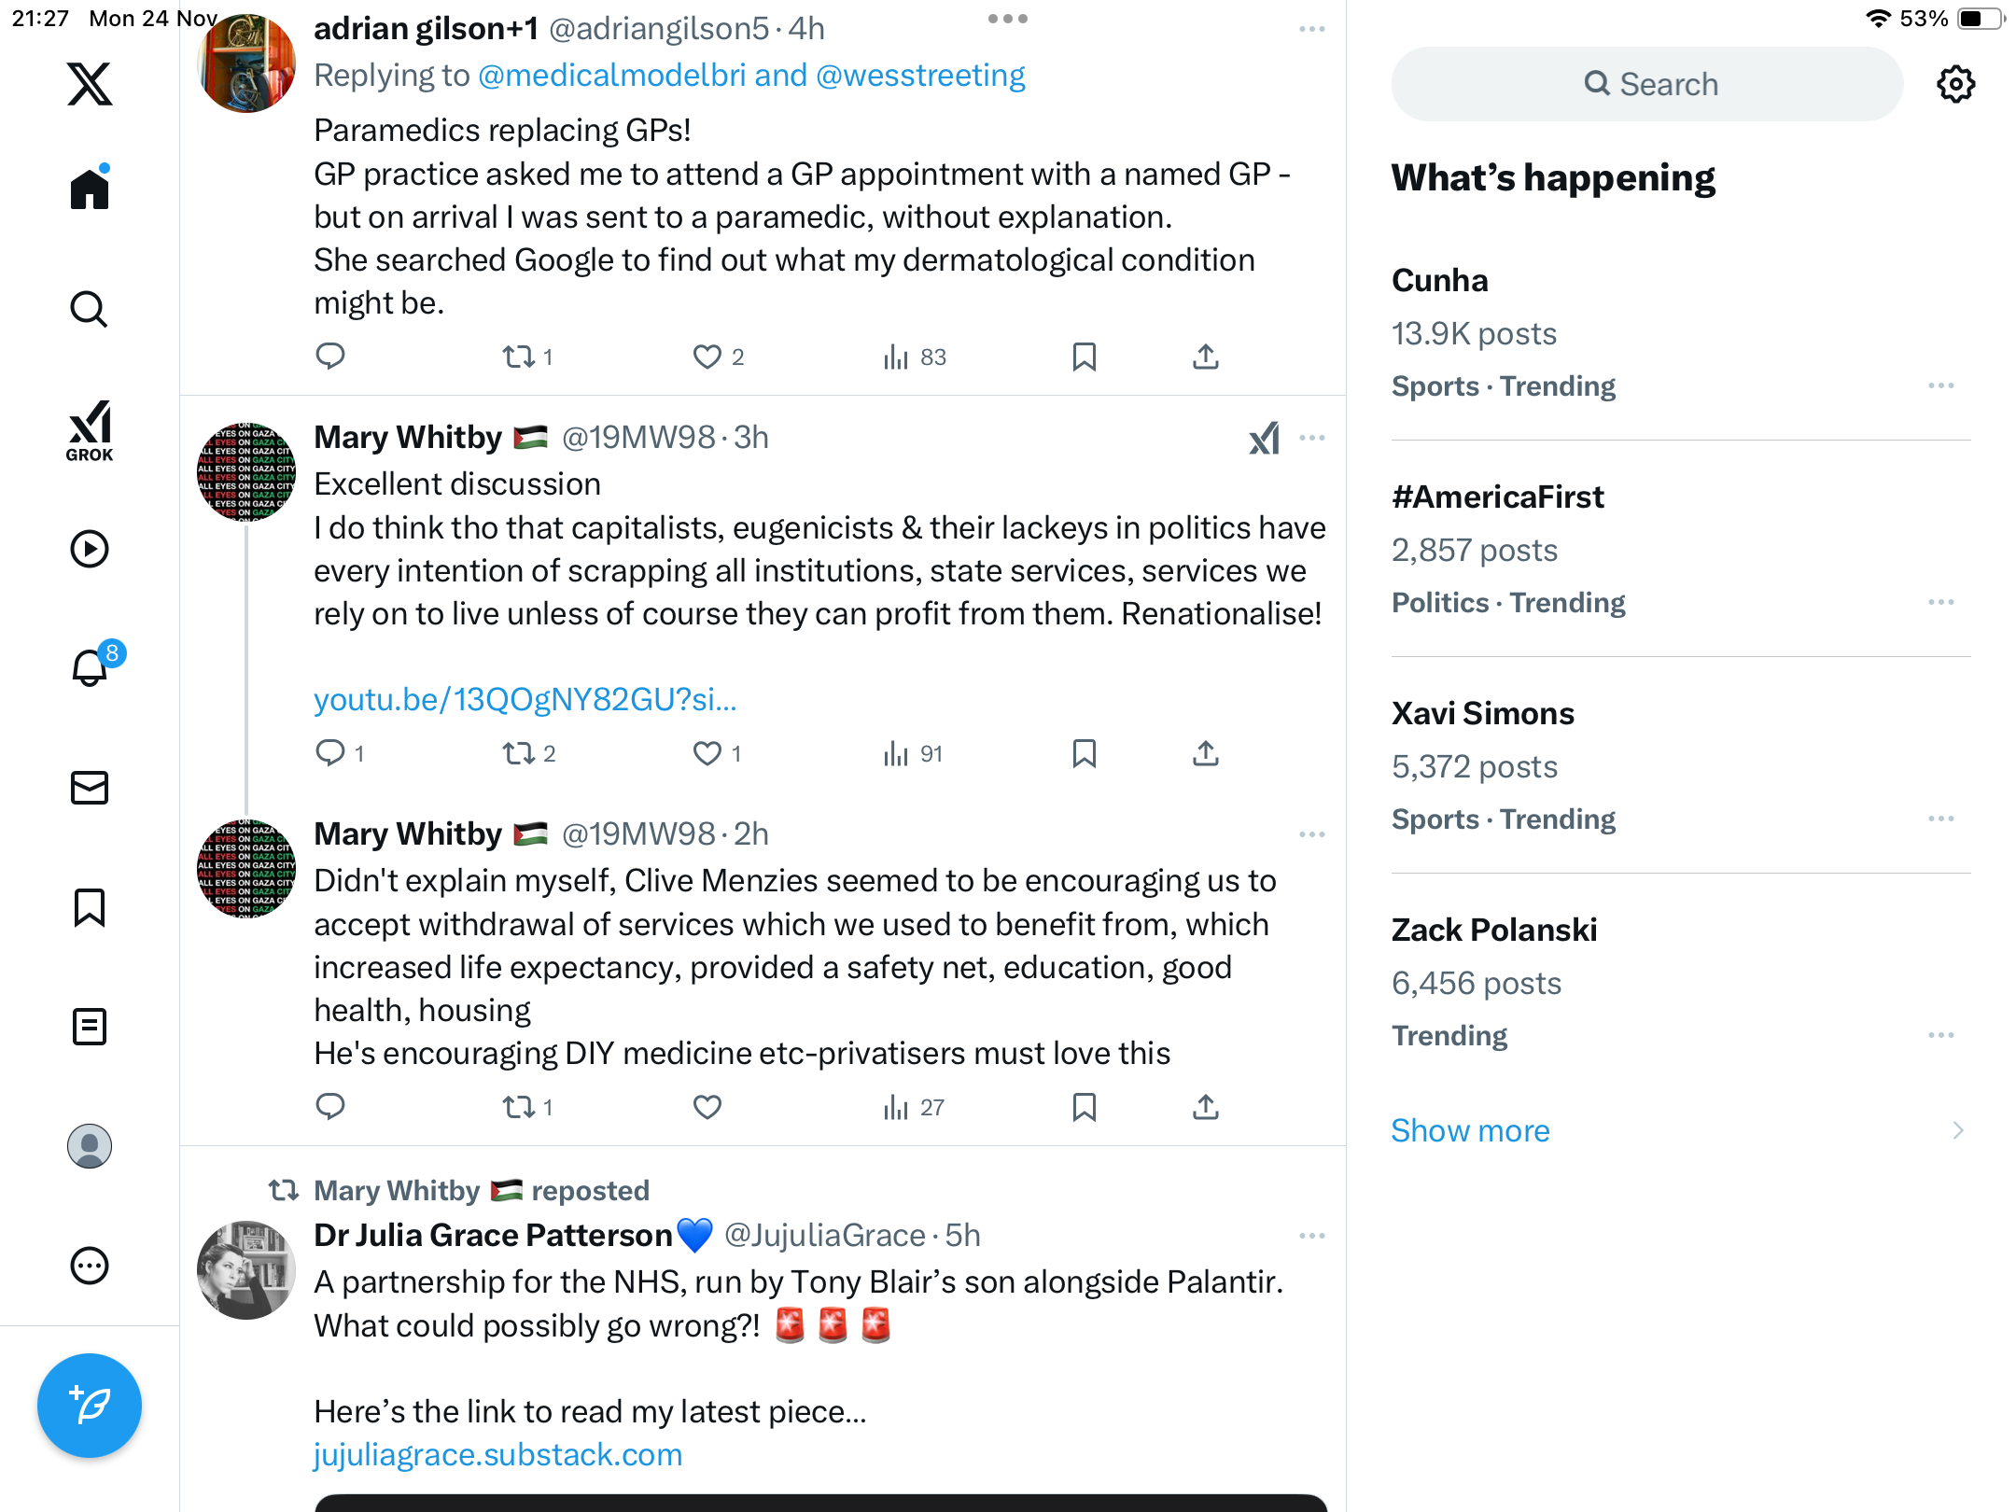Open jujuliagrace.substack.com link

coord(497,1454)
